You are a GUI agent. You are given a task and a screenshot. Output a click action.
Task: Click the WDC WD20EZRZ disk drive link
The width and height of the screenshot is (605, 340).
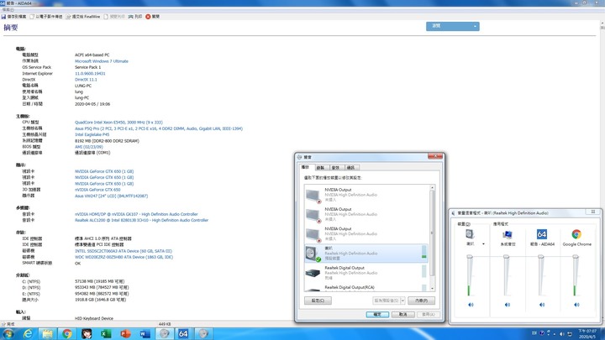(124, 257)
